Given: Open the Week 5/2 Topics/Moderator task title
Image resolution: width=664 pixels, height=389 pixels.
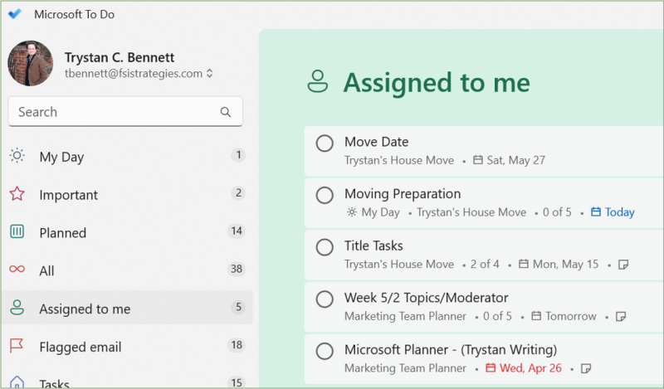Looking at the screenshot, I should tap(426, 298).
